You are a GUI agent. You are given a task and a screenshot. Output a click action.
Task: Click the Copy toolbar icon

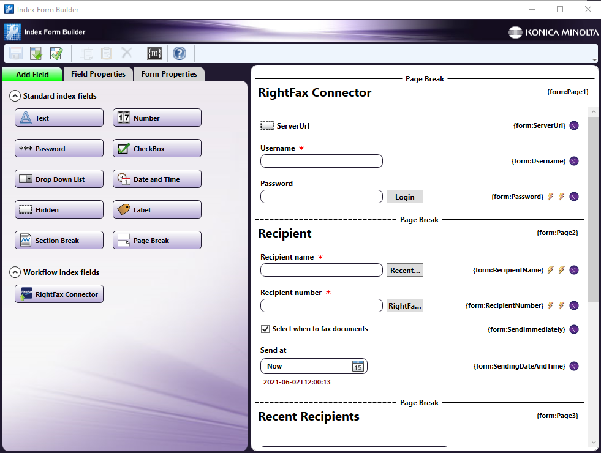pyautogui.click(x=86, y=53)
